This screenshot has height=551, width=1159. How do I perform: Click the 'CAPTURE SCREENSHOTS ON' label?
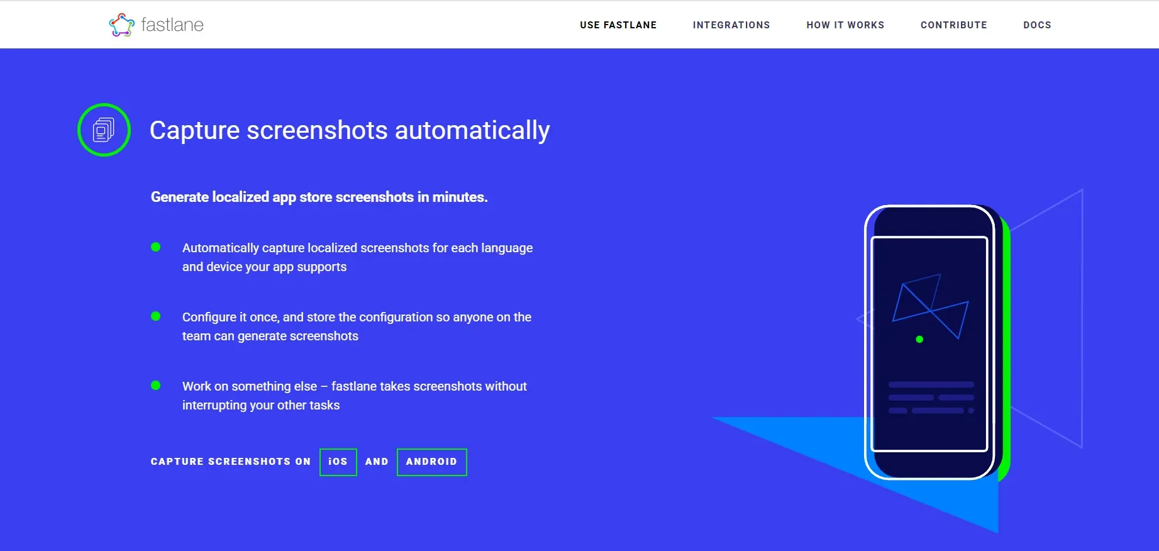[x=231, y=462]
